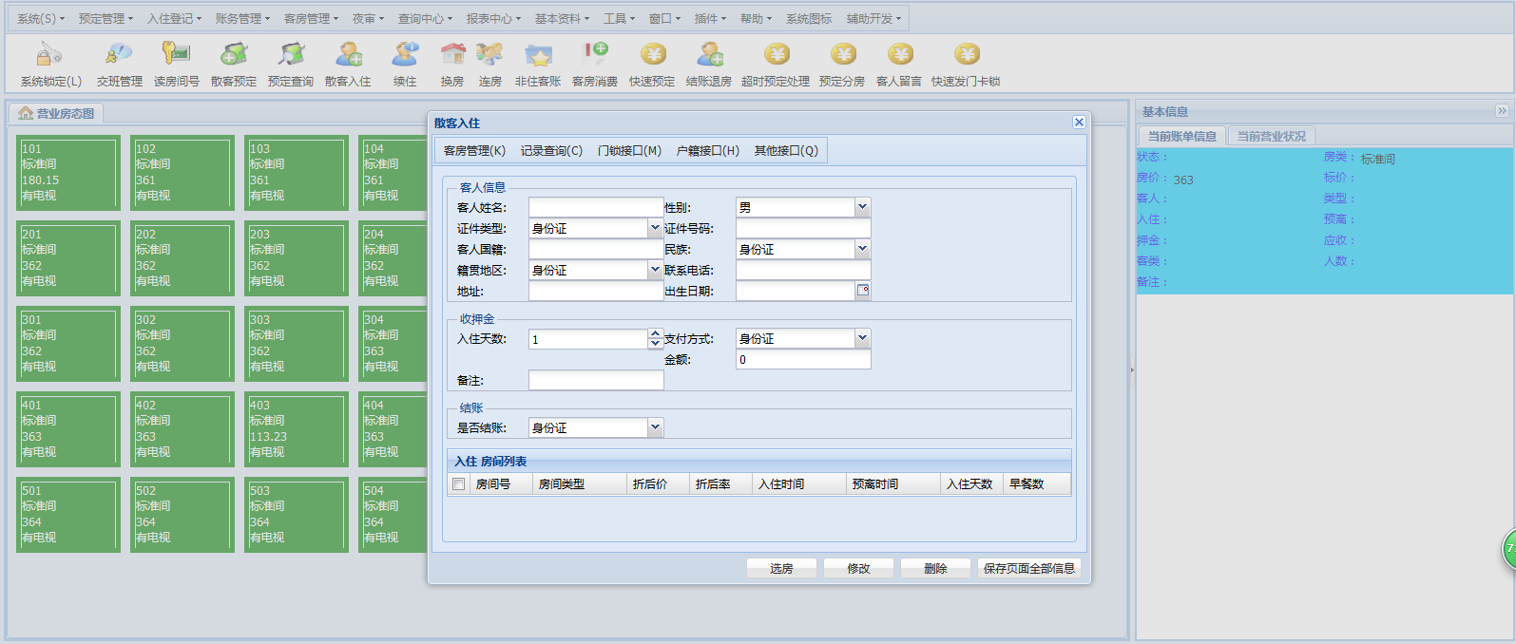Click the 系统锁定 lock icon
The height and width of the screenshot is (644, 1516).
pos(49,55)
